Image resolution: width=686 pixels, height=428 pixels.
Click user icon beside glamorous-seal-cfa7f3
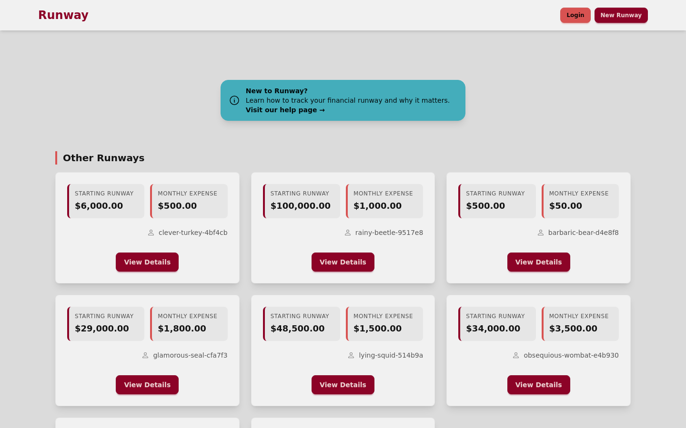145,355
